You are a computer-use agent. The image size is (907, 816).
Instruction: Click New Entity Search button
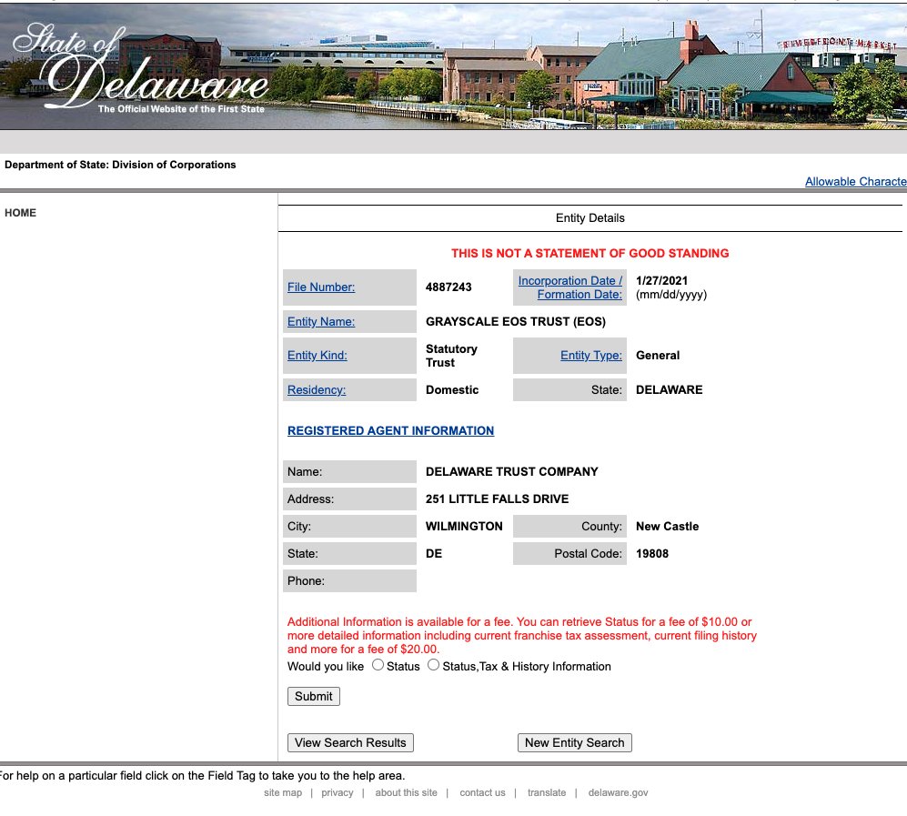click(574, 742)
